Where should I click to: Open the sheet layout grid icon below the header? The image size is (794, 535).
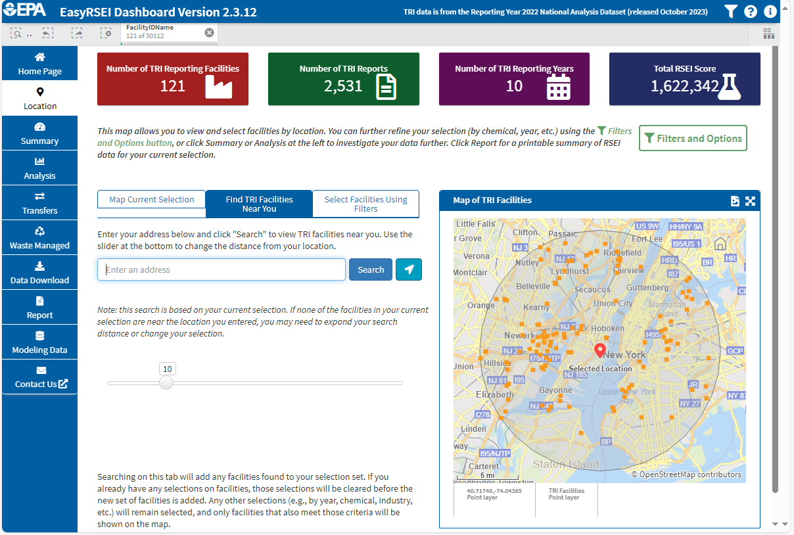768,33
